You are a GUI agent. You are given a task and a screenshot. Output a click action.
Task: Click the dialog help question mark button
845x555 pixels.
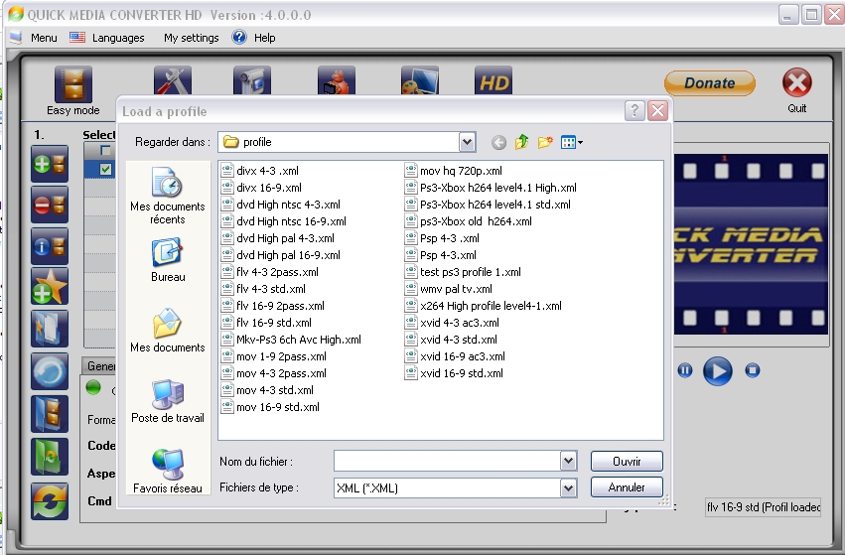[x=634, y=111]
